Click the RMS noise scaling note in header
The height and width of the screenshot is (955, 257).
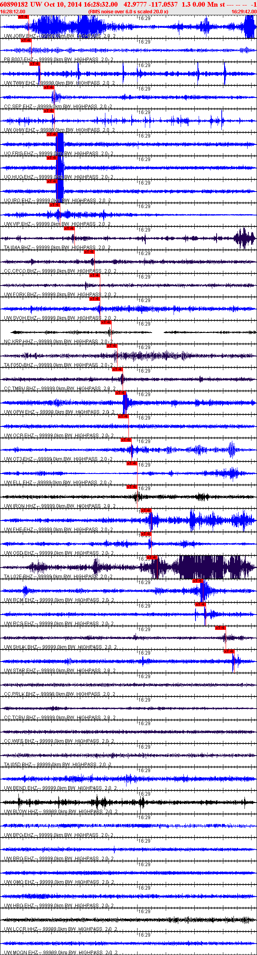128,12
